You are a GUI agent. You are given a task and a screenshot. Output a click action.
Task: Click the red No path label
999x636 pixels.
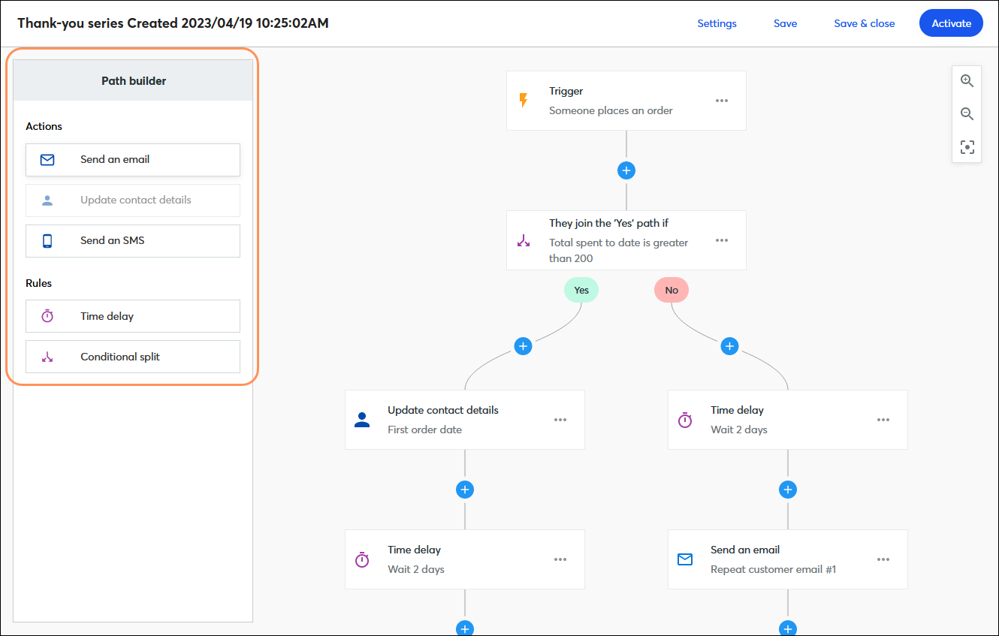[672, 290]
